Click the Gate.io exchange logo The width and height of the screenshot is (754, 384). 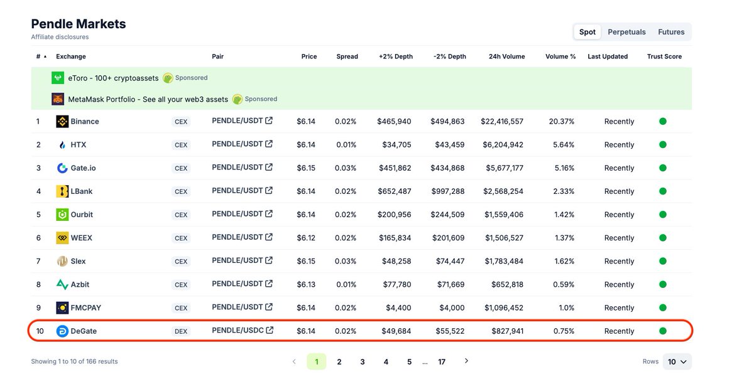62,168
